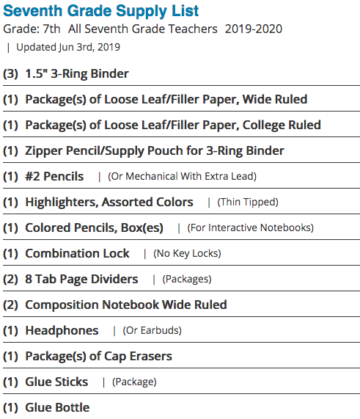Click the No Key Locks note

187,253
